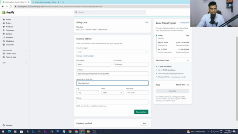Screen dimensions: 238x134
Task: Open Premiere Pro from the taskbar
Action: pyautogui.click(x=46, y=131)
